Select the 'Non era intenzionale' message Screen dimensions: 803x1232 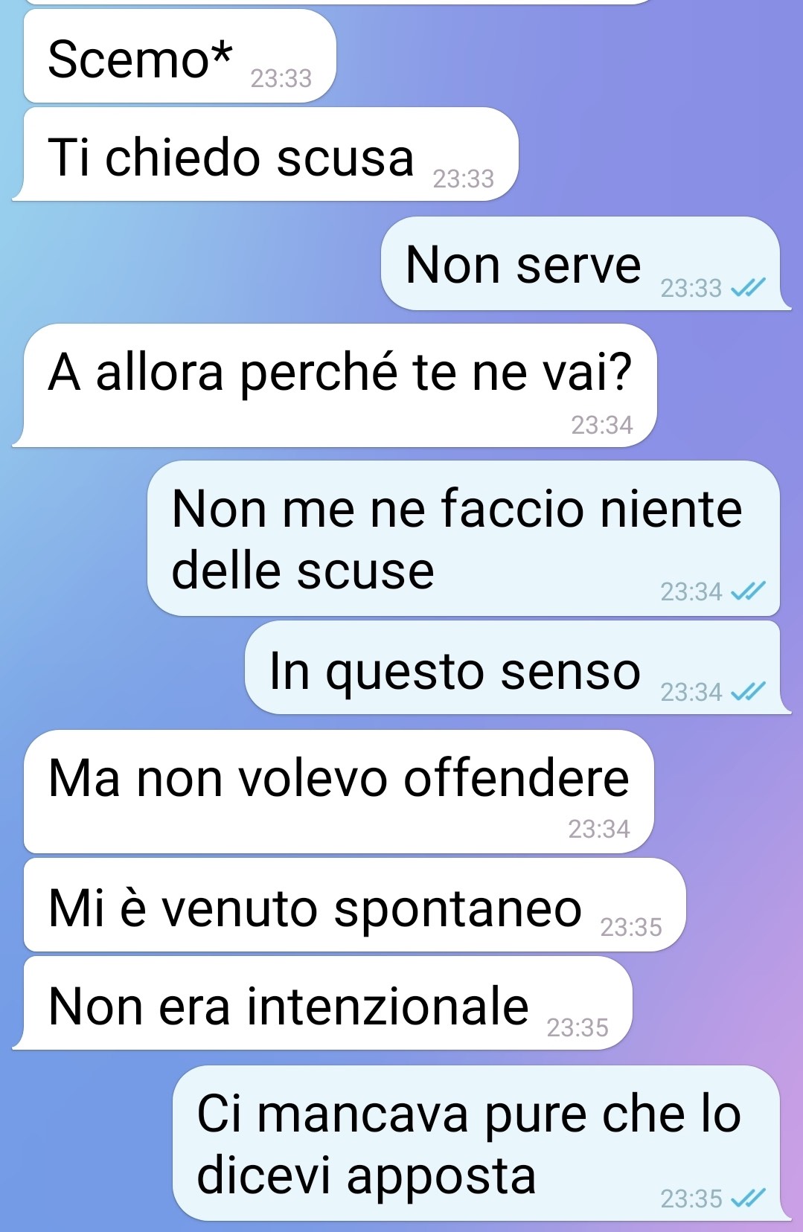coord(323,1003)
